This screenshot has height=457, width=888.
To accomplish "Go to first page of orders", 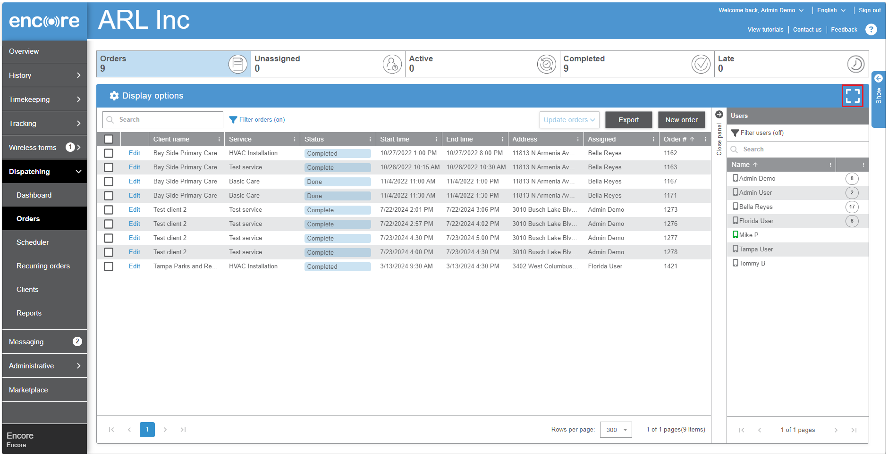I will (111, 430).
